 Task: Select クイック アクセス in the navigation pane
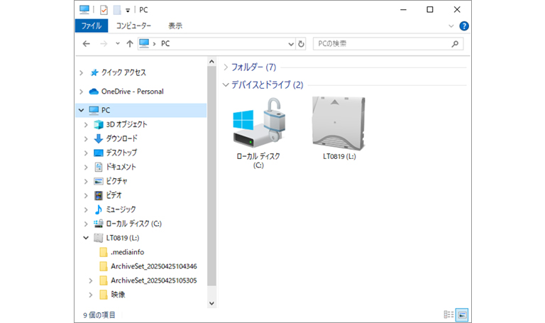coord(123,72)
